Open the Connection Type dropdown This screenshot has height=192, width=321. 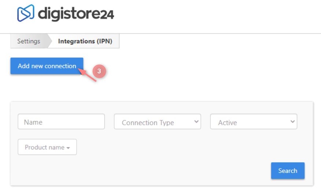157,122
